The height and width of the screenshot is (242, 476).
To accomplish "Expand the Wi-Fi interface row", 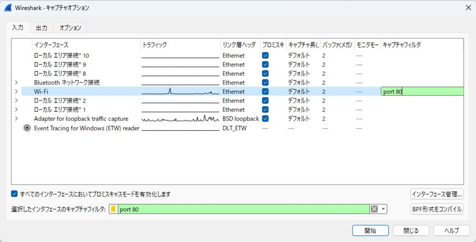I will pos(15,92).
